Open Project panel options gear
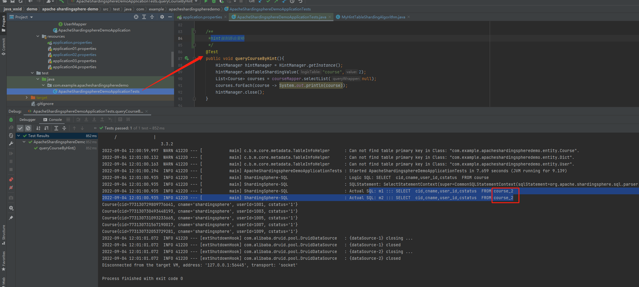 click(x=162, y=17)
